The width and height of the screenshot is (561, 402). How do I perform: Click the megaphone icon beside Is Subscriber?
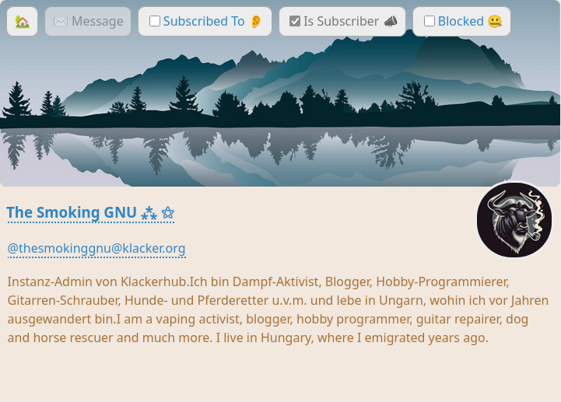click(x=391, y=22)
